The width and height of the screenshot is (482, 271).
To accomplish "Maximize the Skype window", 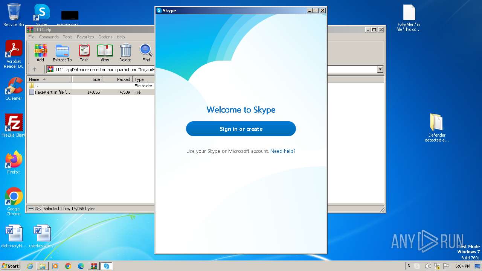I will pyautogui.click(x=316, y=11).
